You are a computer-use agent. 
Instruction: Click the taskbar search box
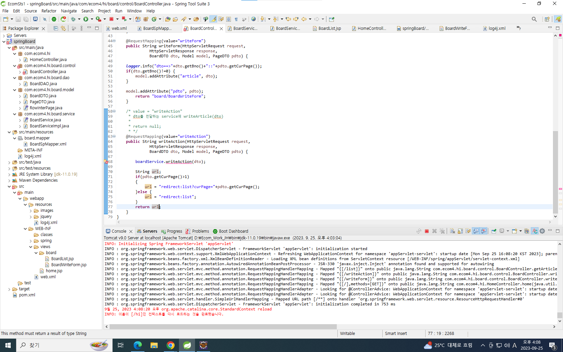tap(64, 345)
